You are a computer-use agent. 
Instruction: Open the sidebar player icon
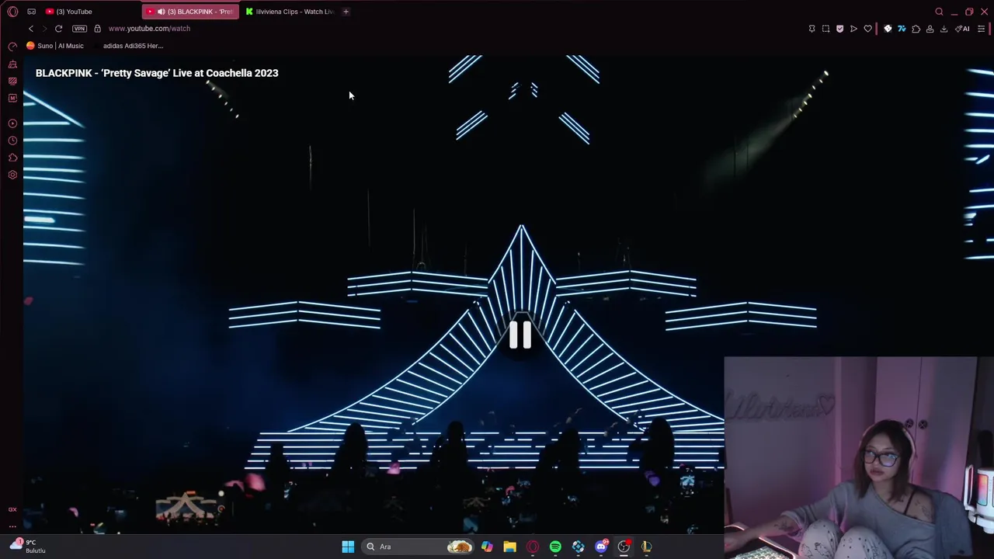pyautogui.click(x=12, y=123)
